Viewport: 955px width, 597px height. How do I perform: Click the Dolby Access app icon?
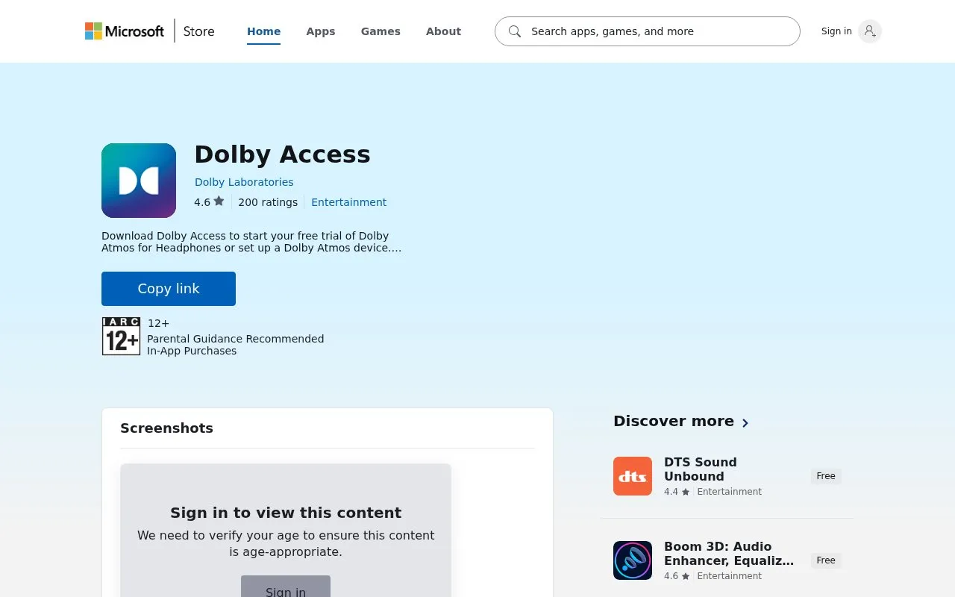[x=139, y=181]
